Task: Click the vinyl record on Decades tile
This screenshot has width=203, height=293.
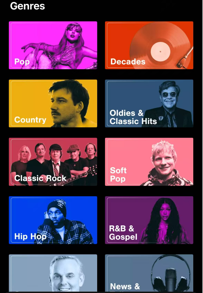Action: (161, 46)
